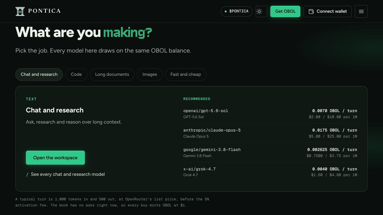
Task: Click the $0.7500 / $3.75 per 1M rate
Action: (332, 156)
